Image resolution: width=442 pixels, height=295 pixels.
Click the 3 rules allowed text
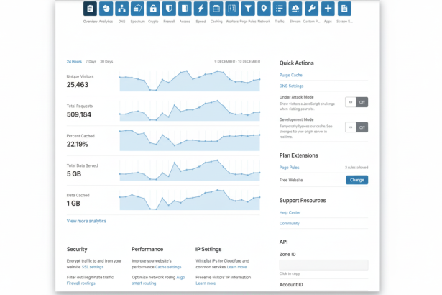tap(356, 168)
